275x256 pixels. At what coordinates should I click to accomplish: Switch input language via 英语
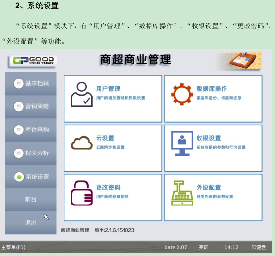tap(203, 247)
